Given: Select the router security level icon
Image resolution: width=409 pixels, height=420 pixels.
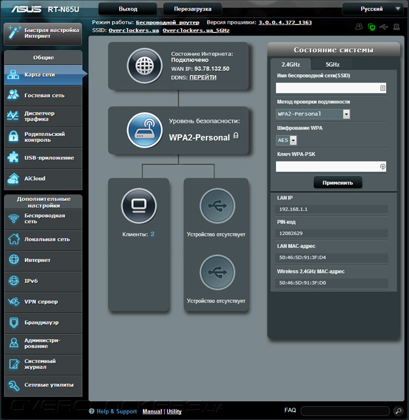Looking at the screenshot, I should pos(144,130).
